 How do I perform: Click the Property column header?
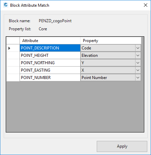point(111,41)
